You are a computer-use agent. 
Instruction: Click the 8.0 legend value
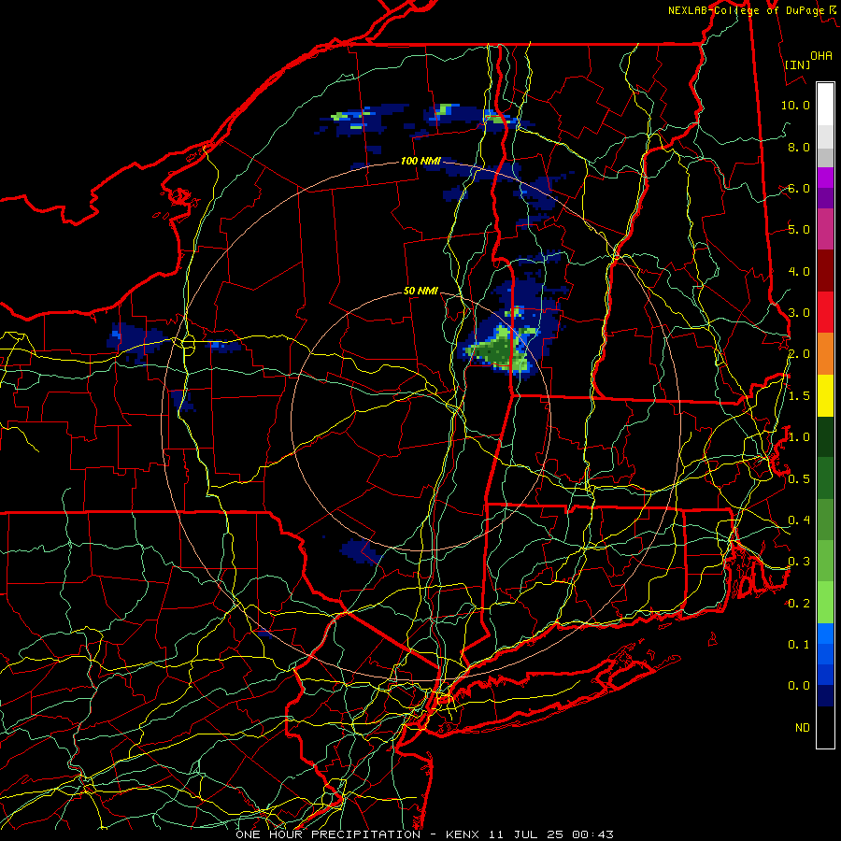[799, 147]
